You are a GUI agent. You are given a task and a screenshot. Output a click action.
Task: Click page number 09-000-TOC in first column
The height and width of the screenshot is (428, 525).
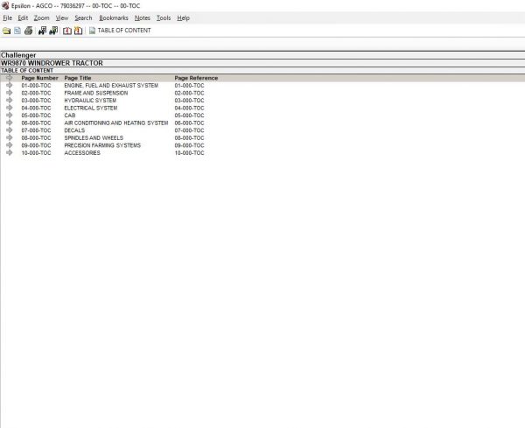pos(36,145)
